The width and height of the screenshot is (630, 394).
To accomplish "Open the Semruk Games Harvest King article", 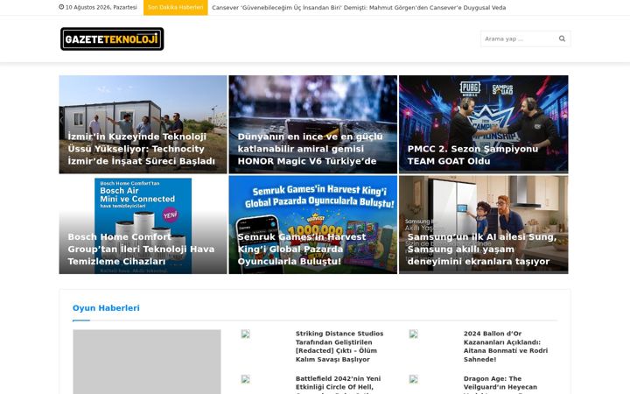I will (x=313, y=225).
